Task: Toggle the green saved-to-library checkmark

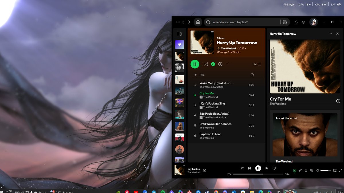Action: point(213,64)
